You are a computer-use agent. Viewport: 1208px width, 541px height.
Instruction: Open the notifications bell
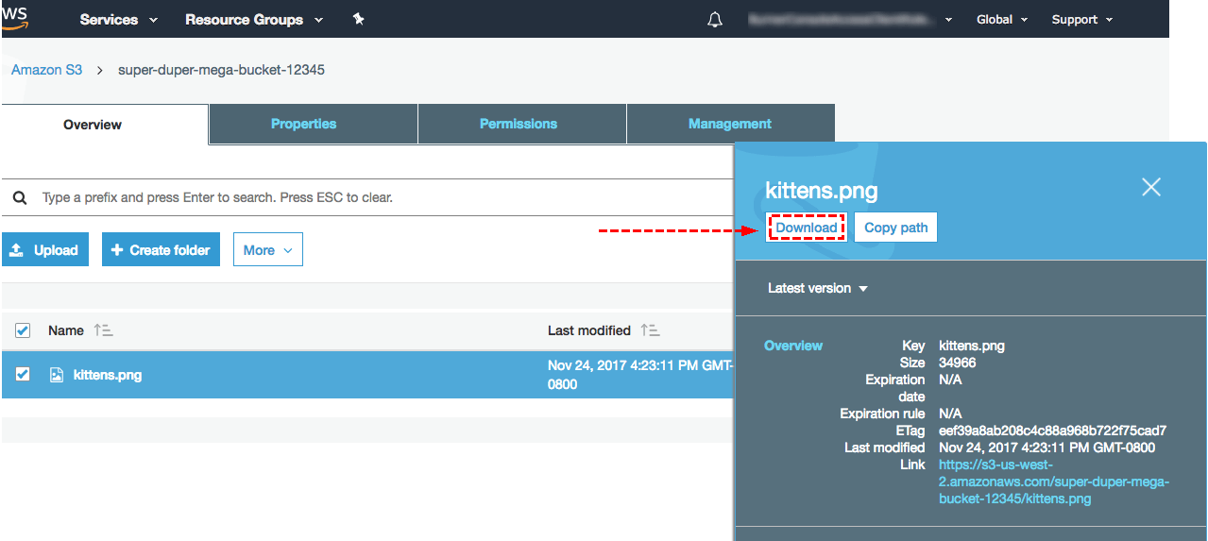pyautogui.click(x=715, y=19)
